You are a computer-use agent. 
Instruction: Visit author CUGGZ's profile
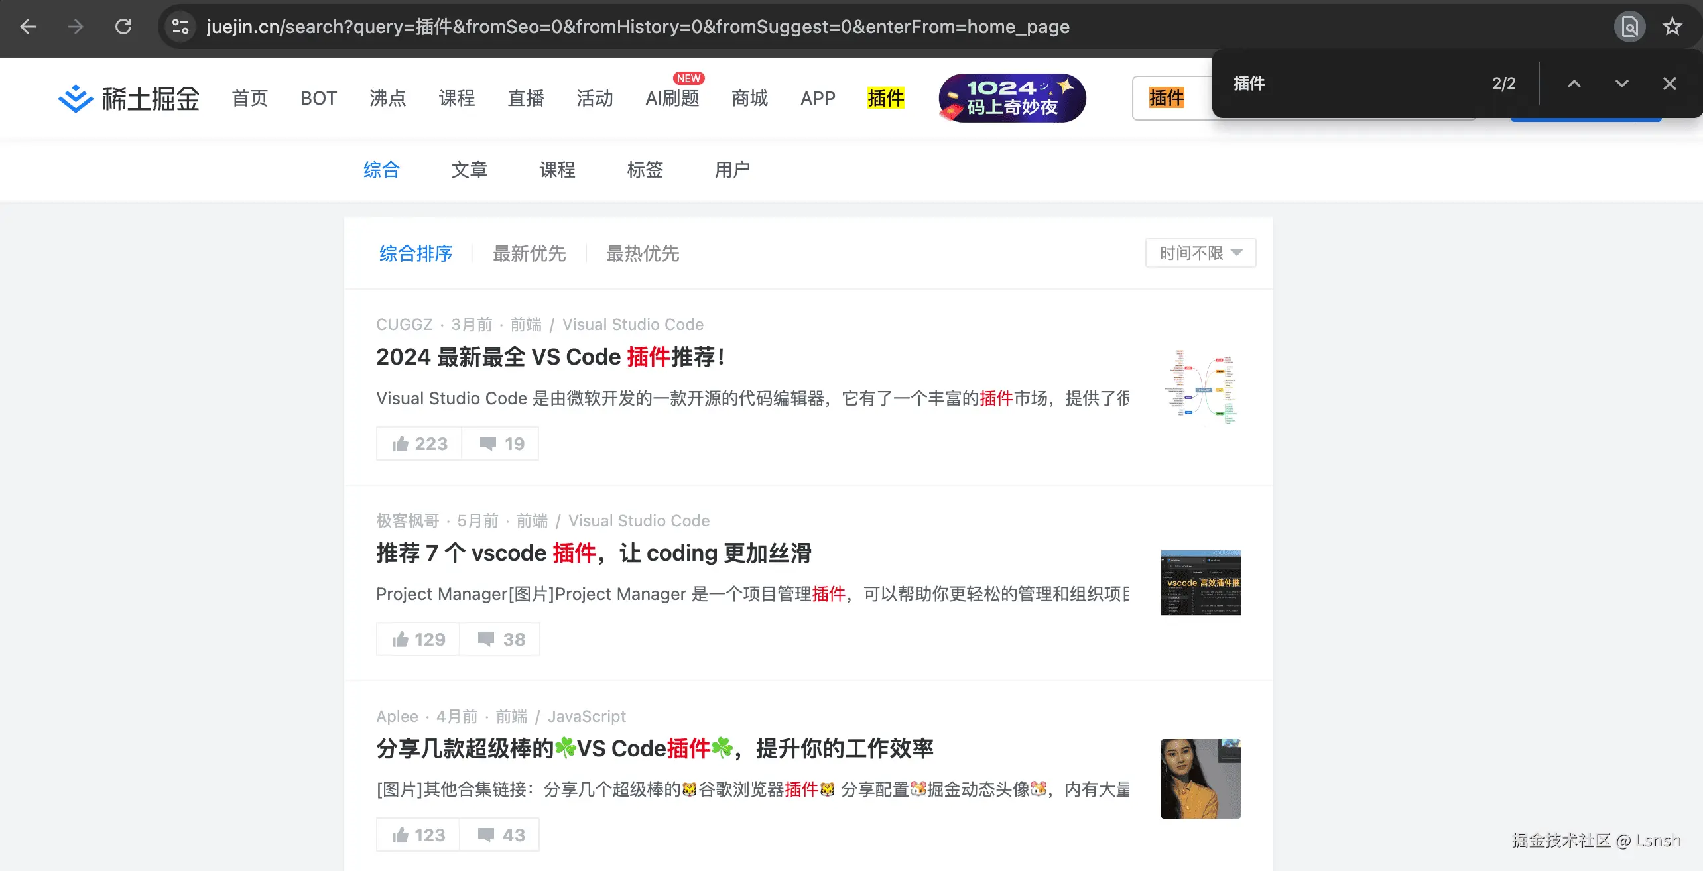click(x=403, y=324)
